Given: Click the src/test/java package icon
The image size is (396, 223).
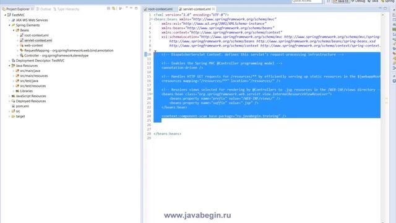Looking at the screenshot, I should pyautogui.click(x=17, y=81).
